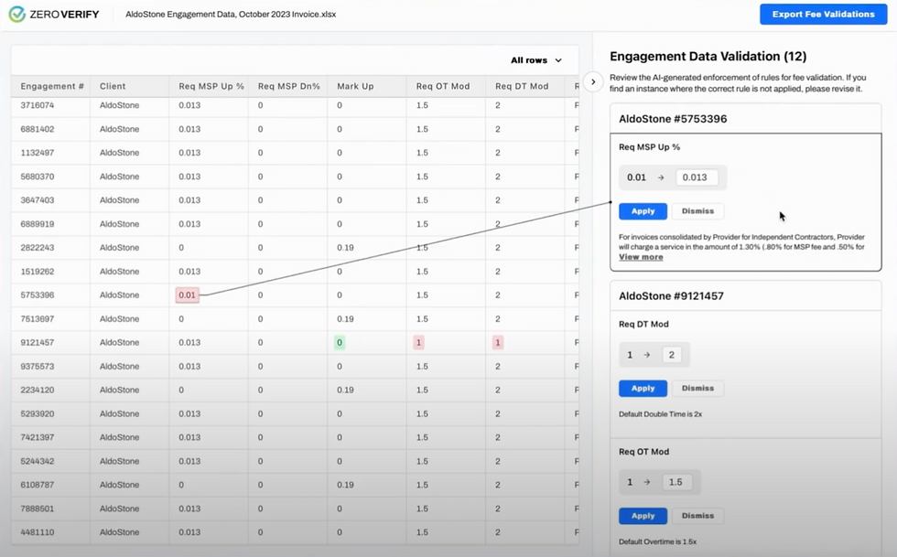Apply the Req OT Mod fix

(643, 516)
